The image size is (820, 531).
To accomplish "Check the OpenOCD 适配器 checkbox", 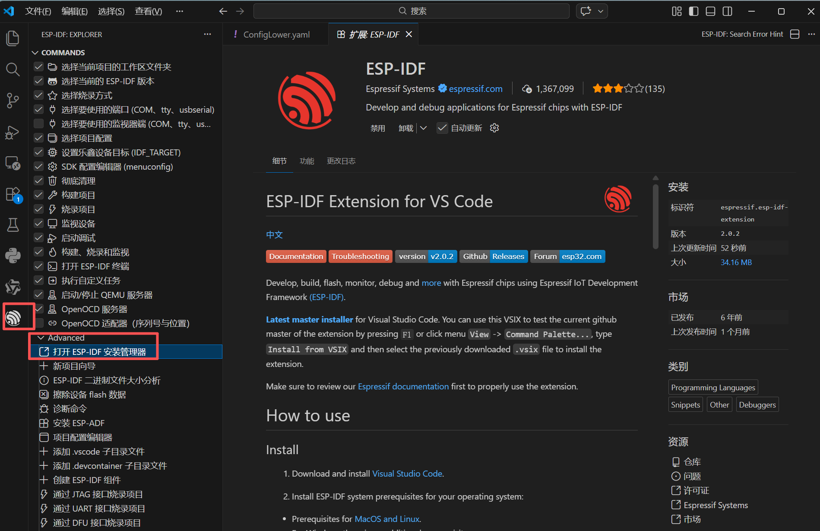I will [39, 323].
